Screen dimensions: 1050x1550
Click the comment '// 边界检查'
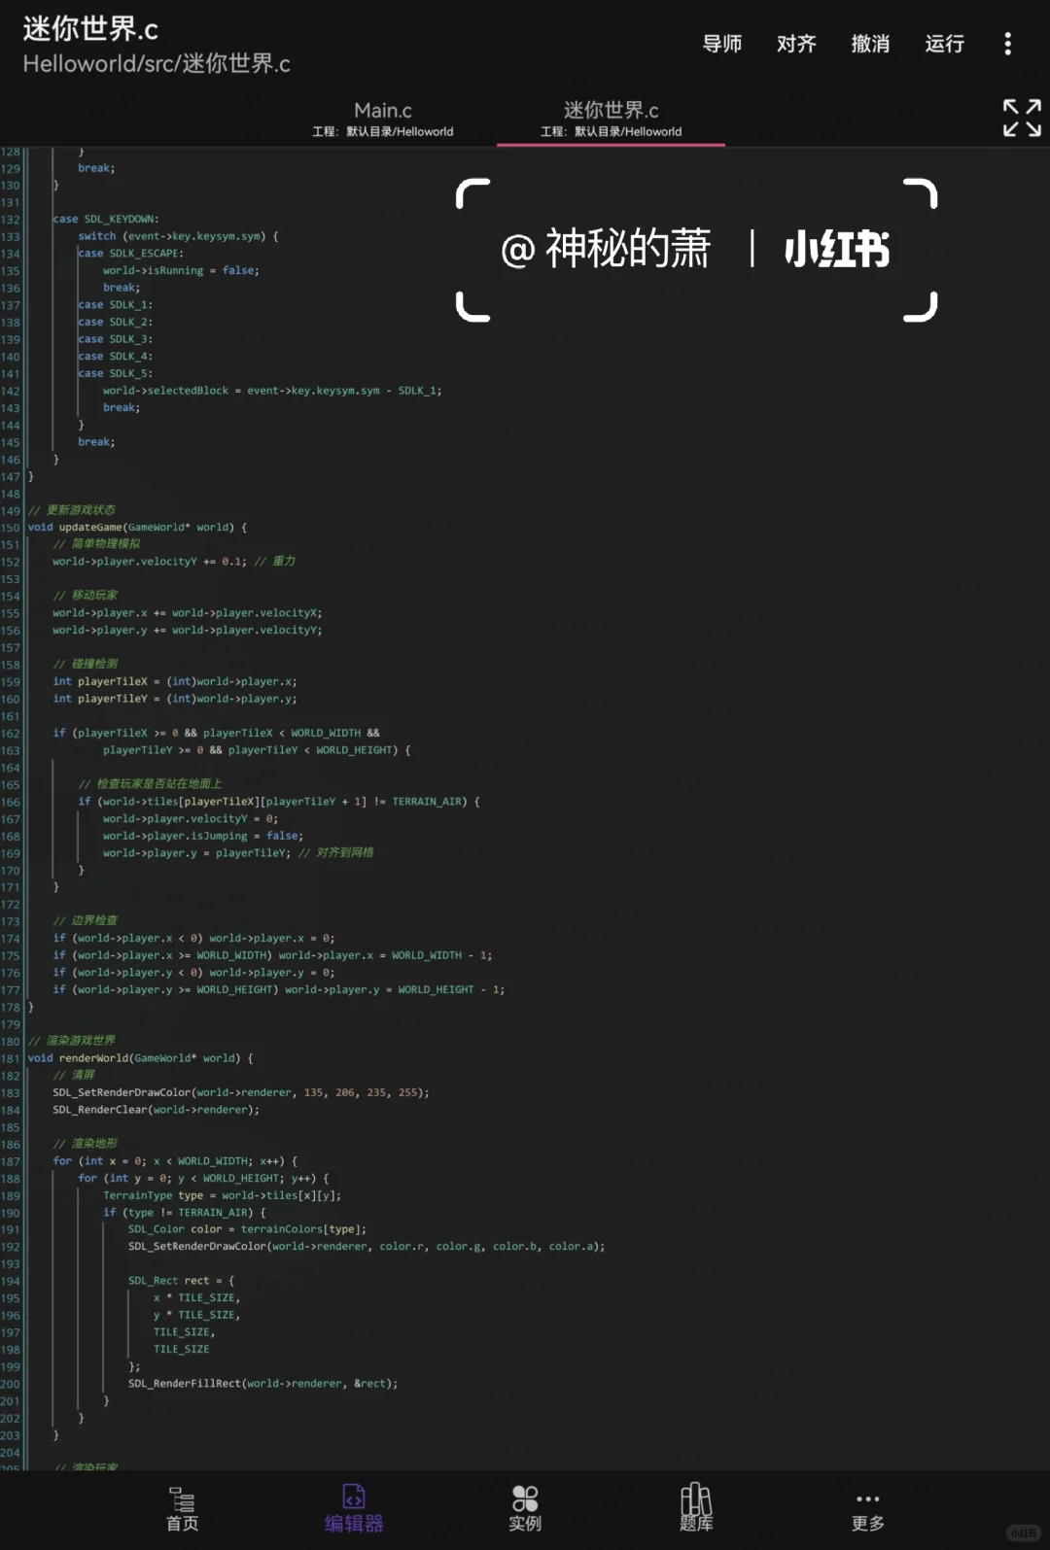[86, 920]
